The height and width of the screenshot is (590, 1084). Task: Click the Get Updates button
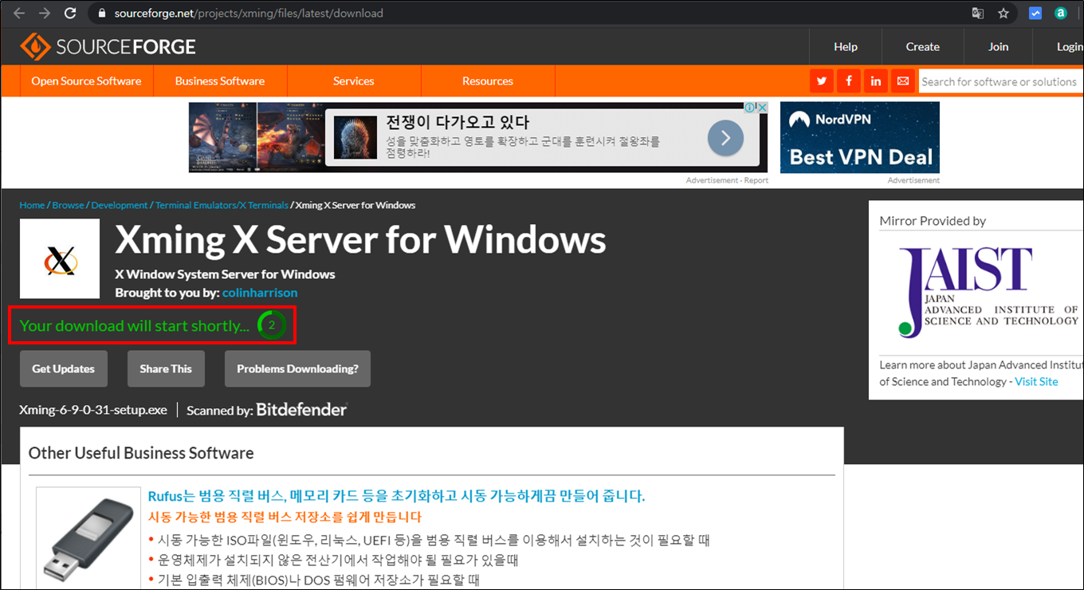pyautogui.click(x=63, y=369)
